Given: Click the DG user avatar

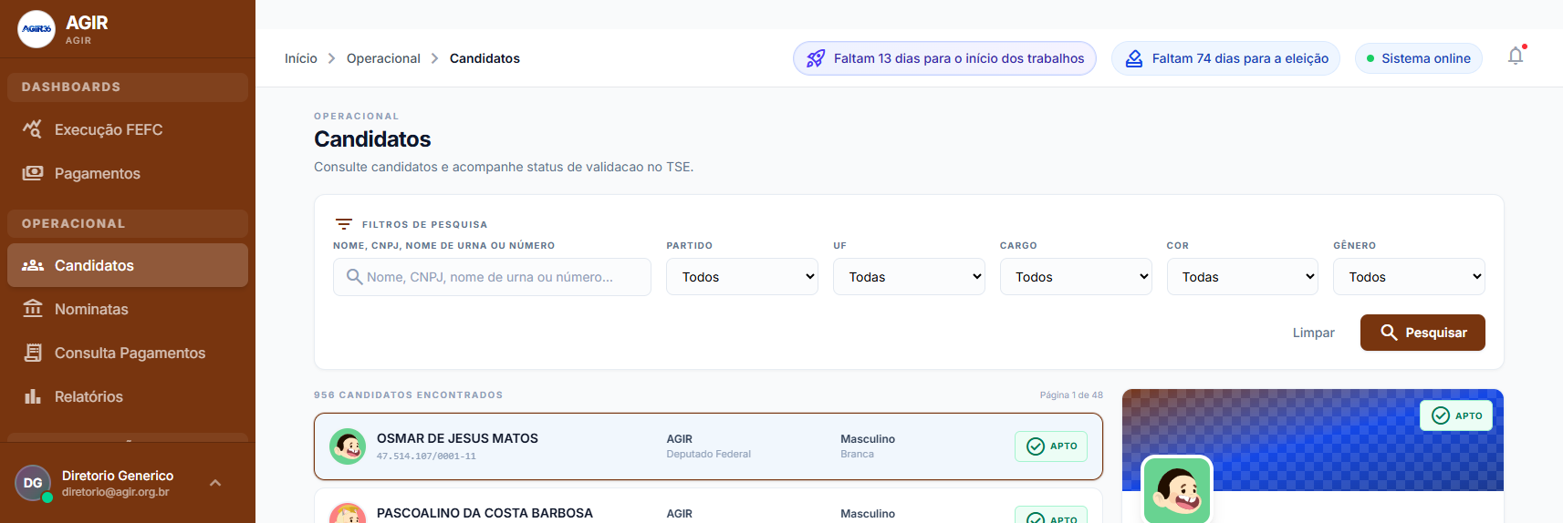Looking at the screenshot, I should coord(33,483).
